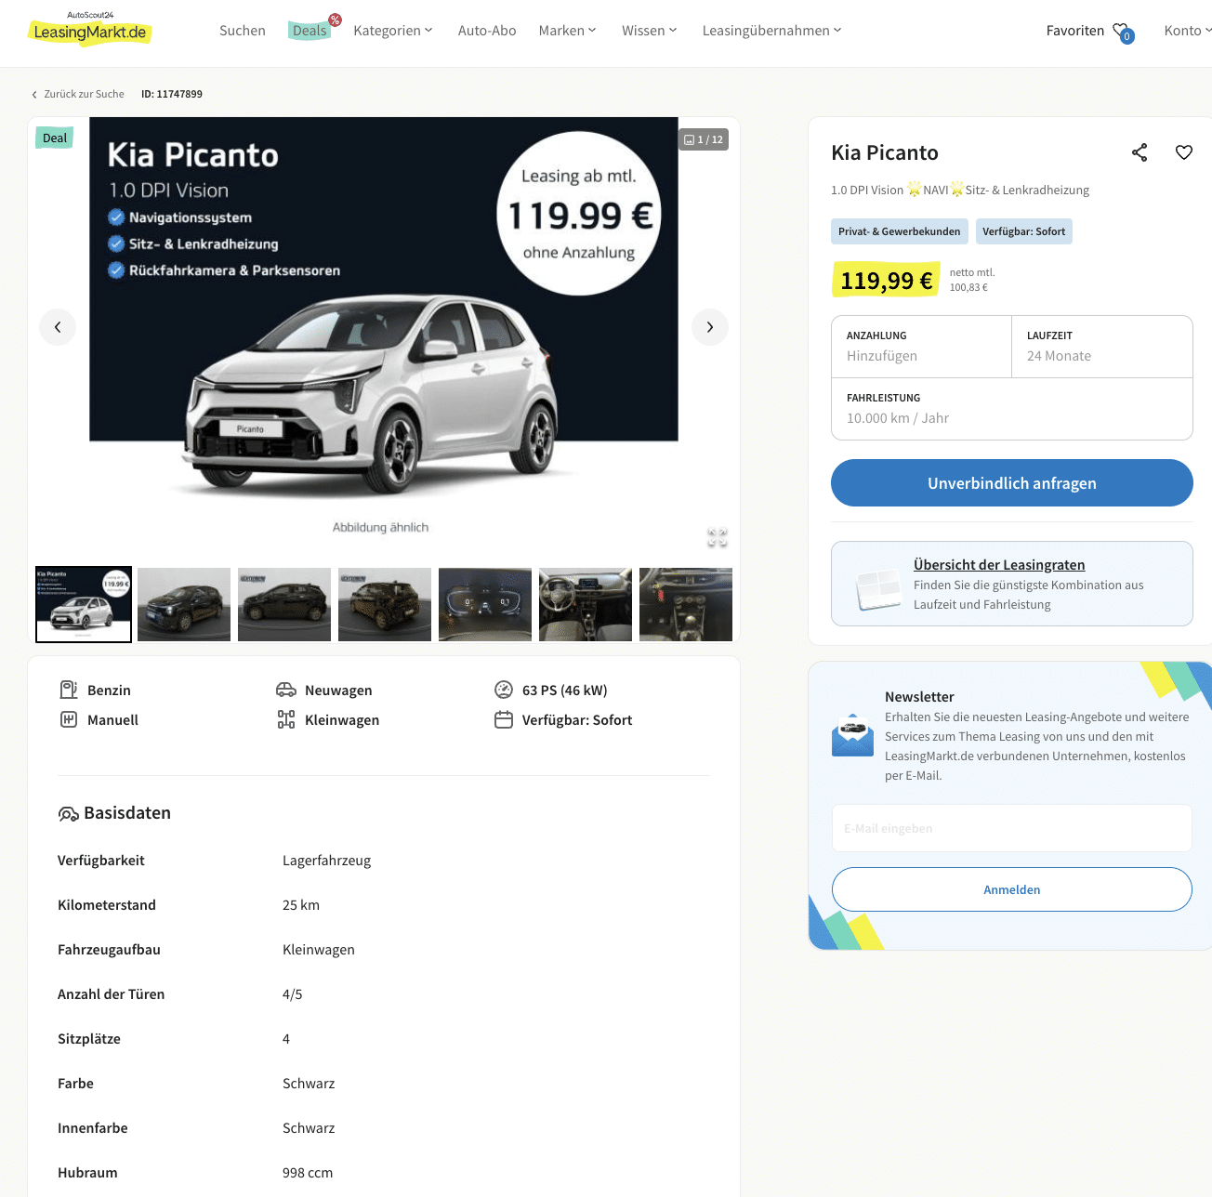Show previous gallery image
The image size is (1212, 1197).
[58, 327]
